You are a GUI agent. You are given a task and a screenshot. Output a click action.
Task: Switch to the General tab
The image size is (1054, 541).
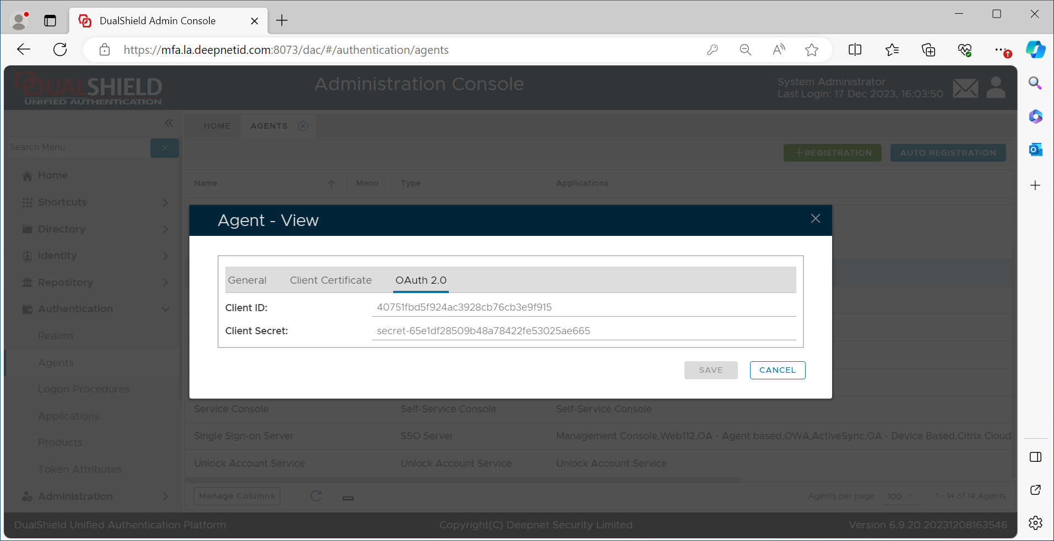(x=247, y=280)
